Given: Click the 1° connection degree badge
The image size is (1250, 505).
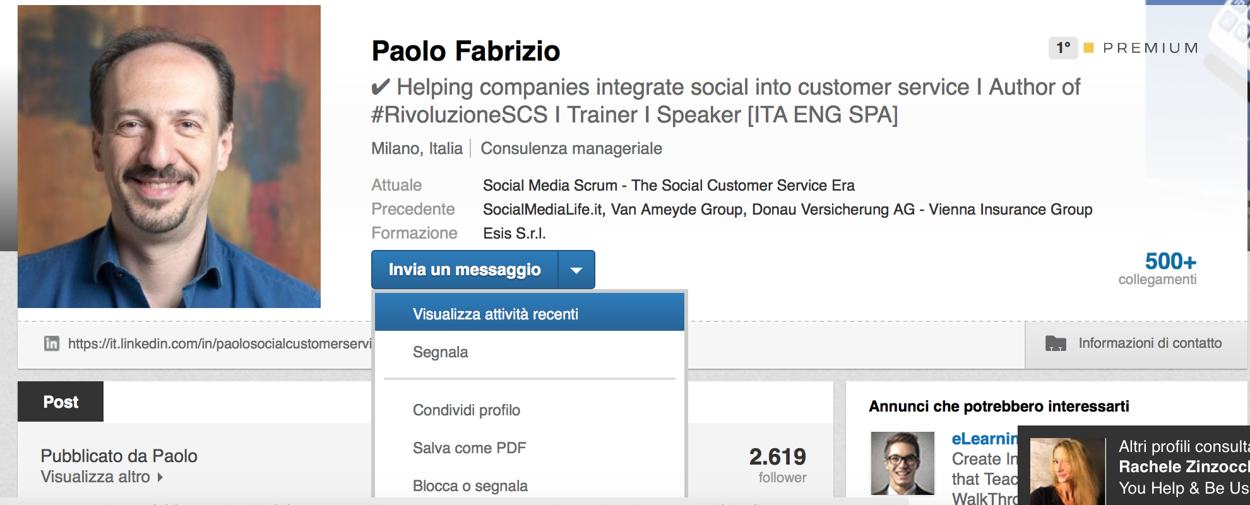Looking at the screenshot, I should click(x=1063, y=48).
